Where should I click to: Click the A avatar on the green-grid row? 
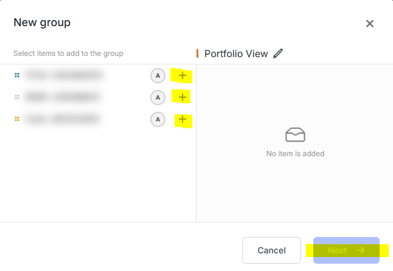pyautogui.click(x=158, y=97)
